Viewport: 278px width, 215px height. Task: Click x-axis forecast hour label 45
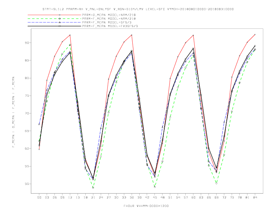pyautogui.click(x=155, y=197)
